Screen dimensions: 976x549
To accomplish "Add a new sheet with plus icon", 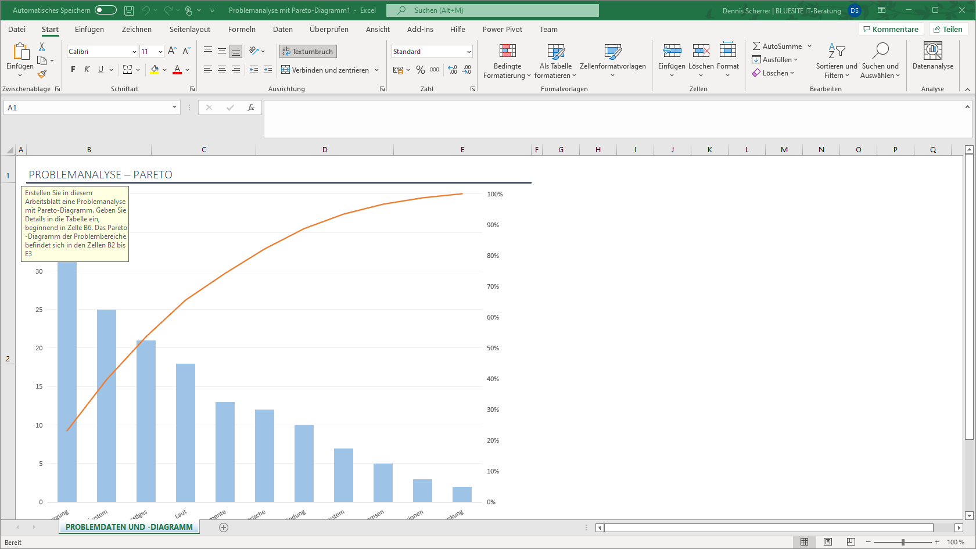I will pyautogui.click(x=224, y=528).
